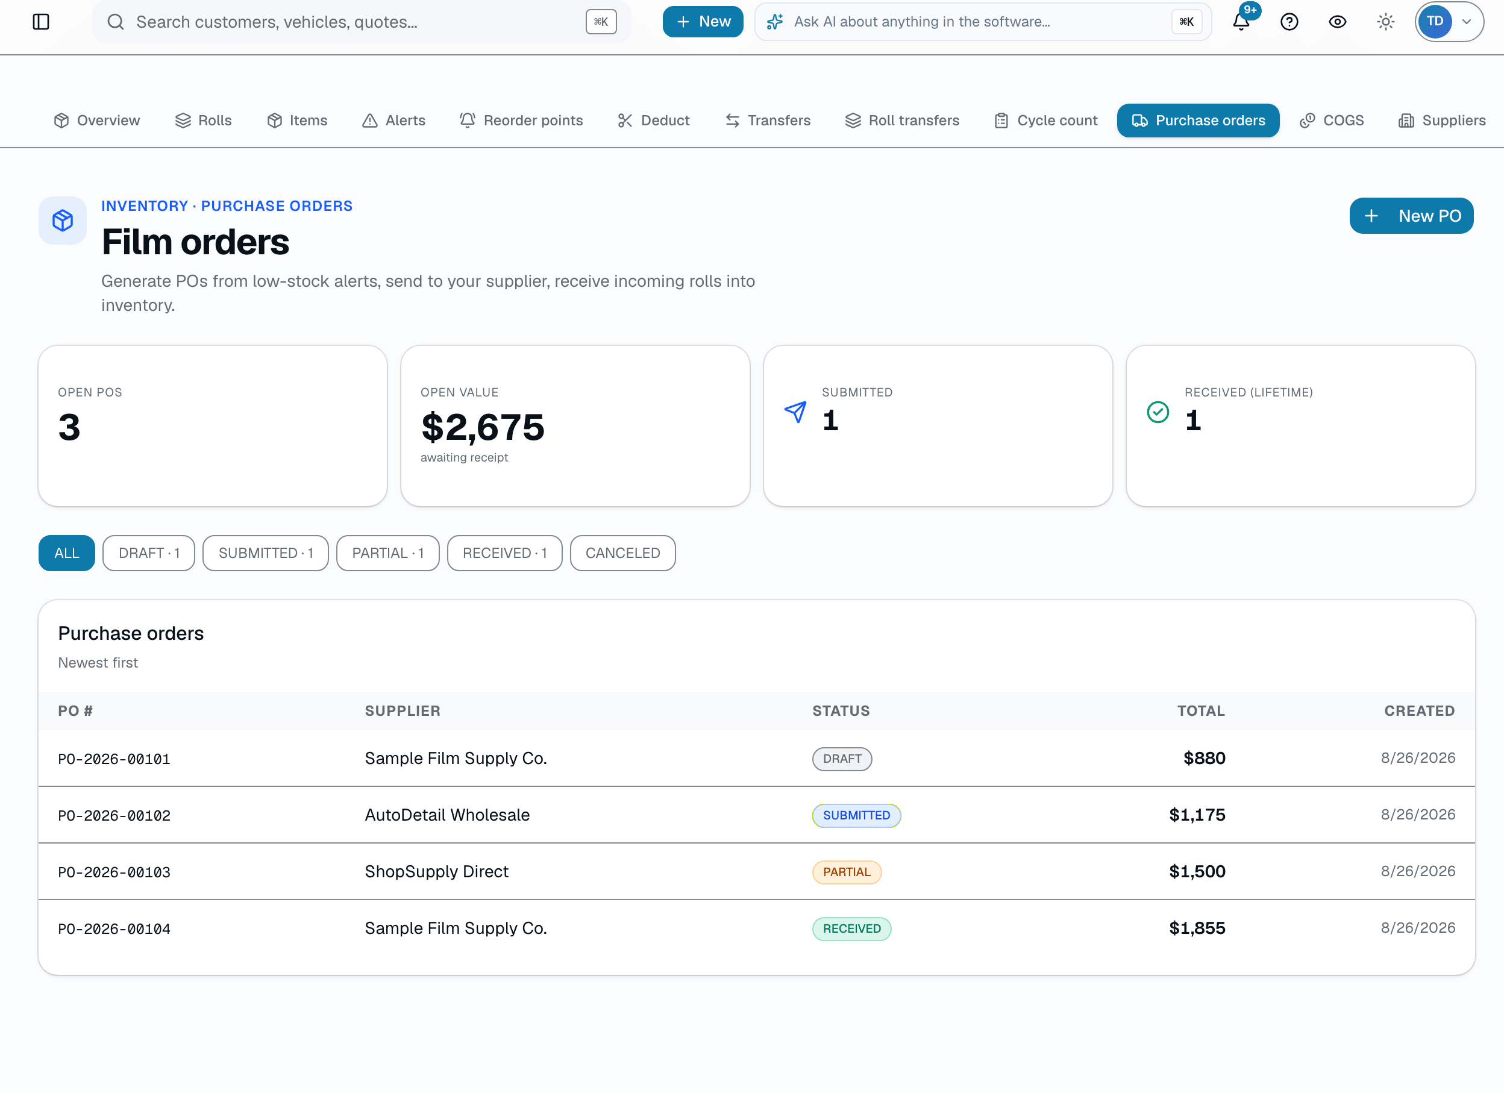
Task: Switch theme with the sun icon
Action: [x=1386, y=22]
